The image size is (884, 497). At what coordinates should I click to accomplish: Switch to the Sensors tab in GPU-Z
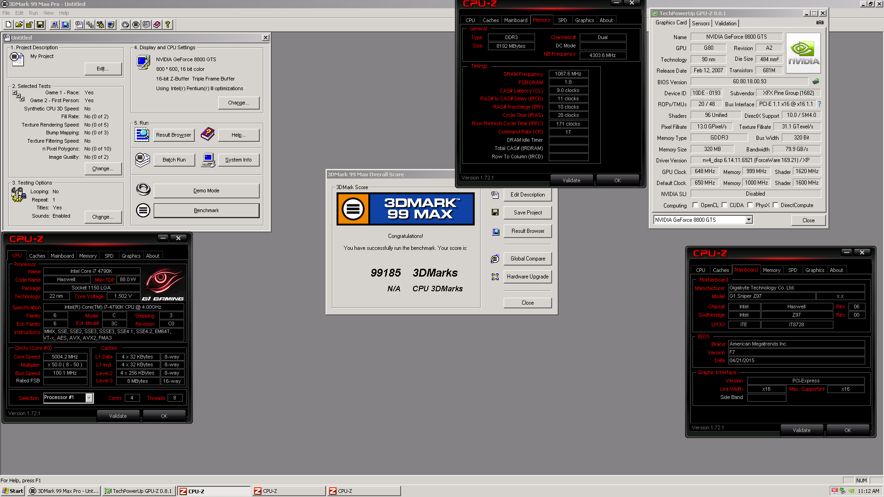(701, 23)
